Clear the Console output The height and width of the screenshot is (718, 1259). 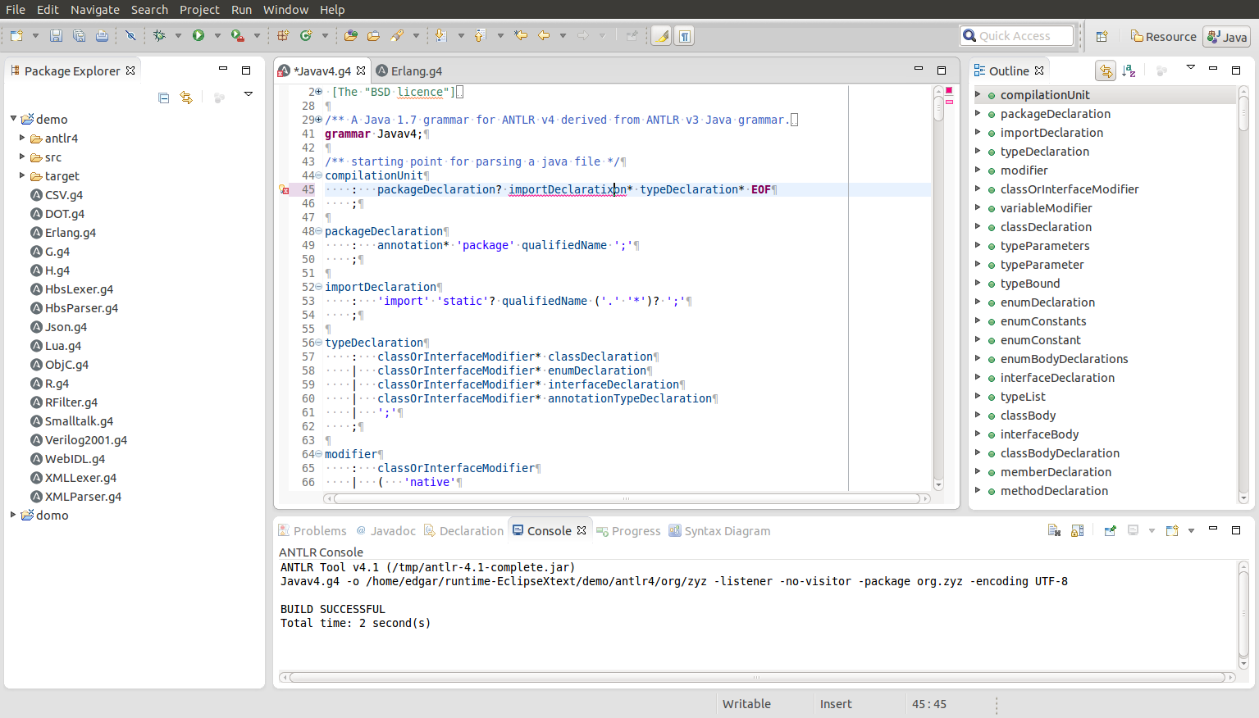(1054, 531)
